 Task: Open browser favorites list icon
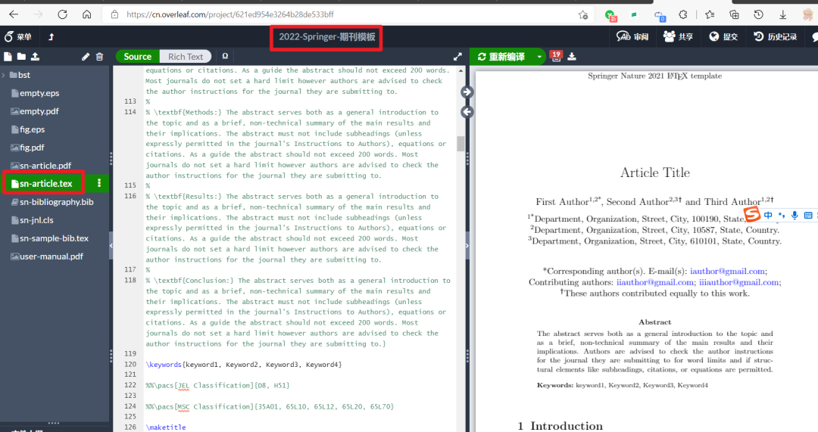(710, 14)
